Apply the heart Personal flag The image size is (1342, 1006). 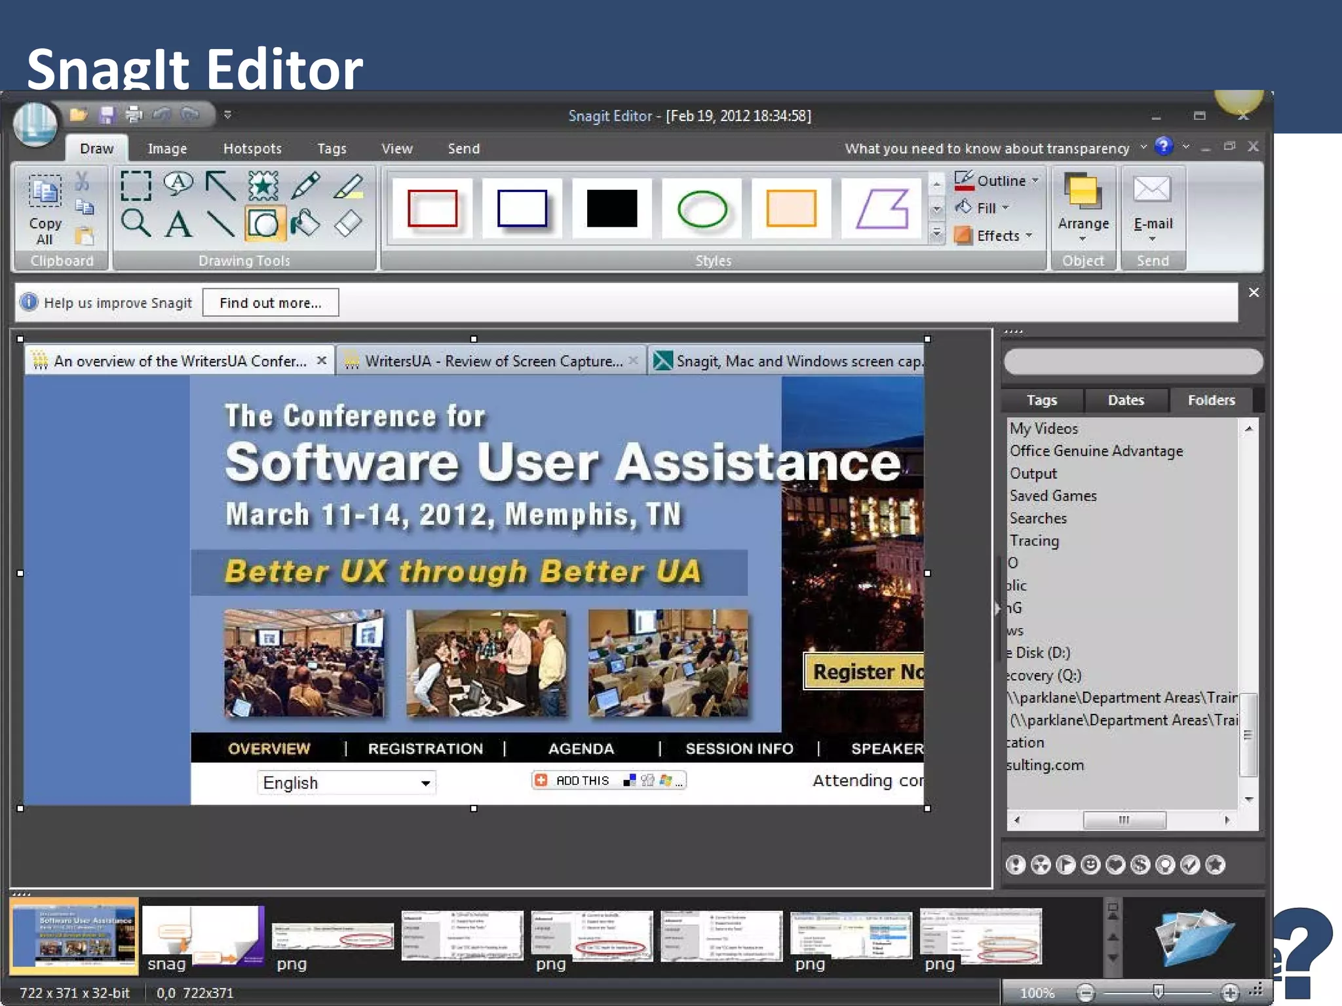coord(1116,865)
